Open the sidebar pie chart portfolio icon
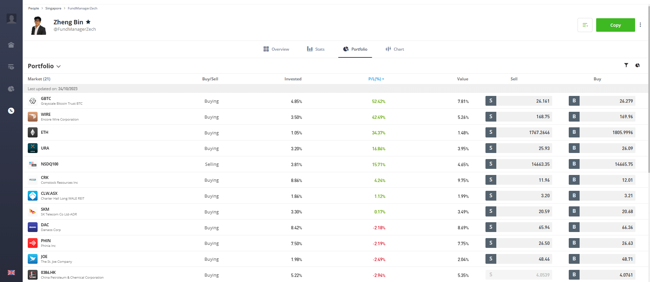Viewport: 650px width, 282px height. (11, 89)
